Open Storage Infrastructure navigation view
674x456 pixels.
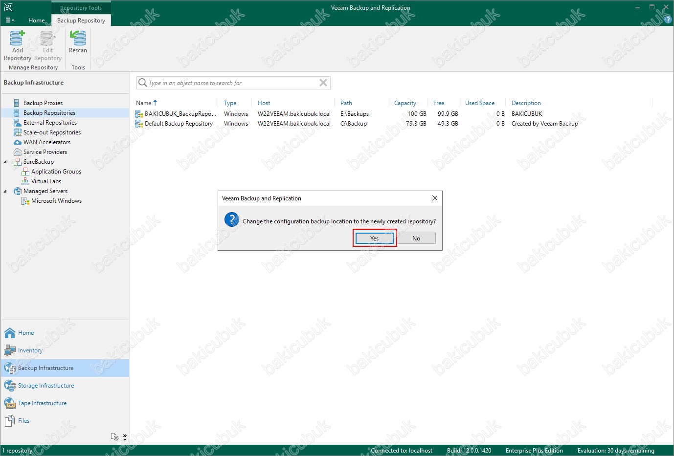[x=45, y=386]
